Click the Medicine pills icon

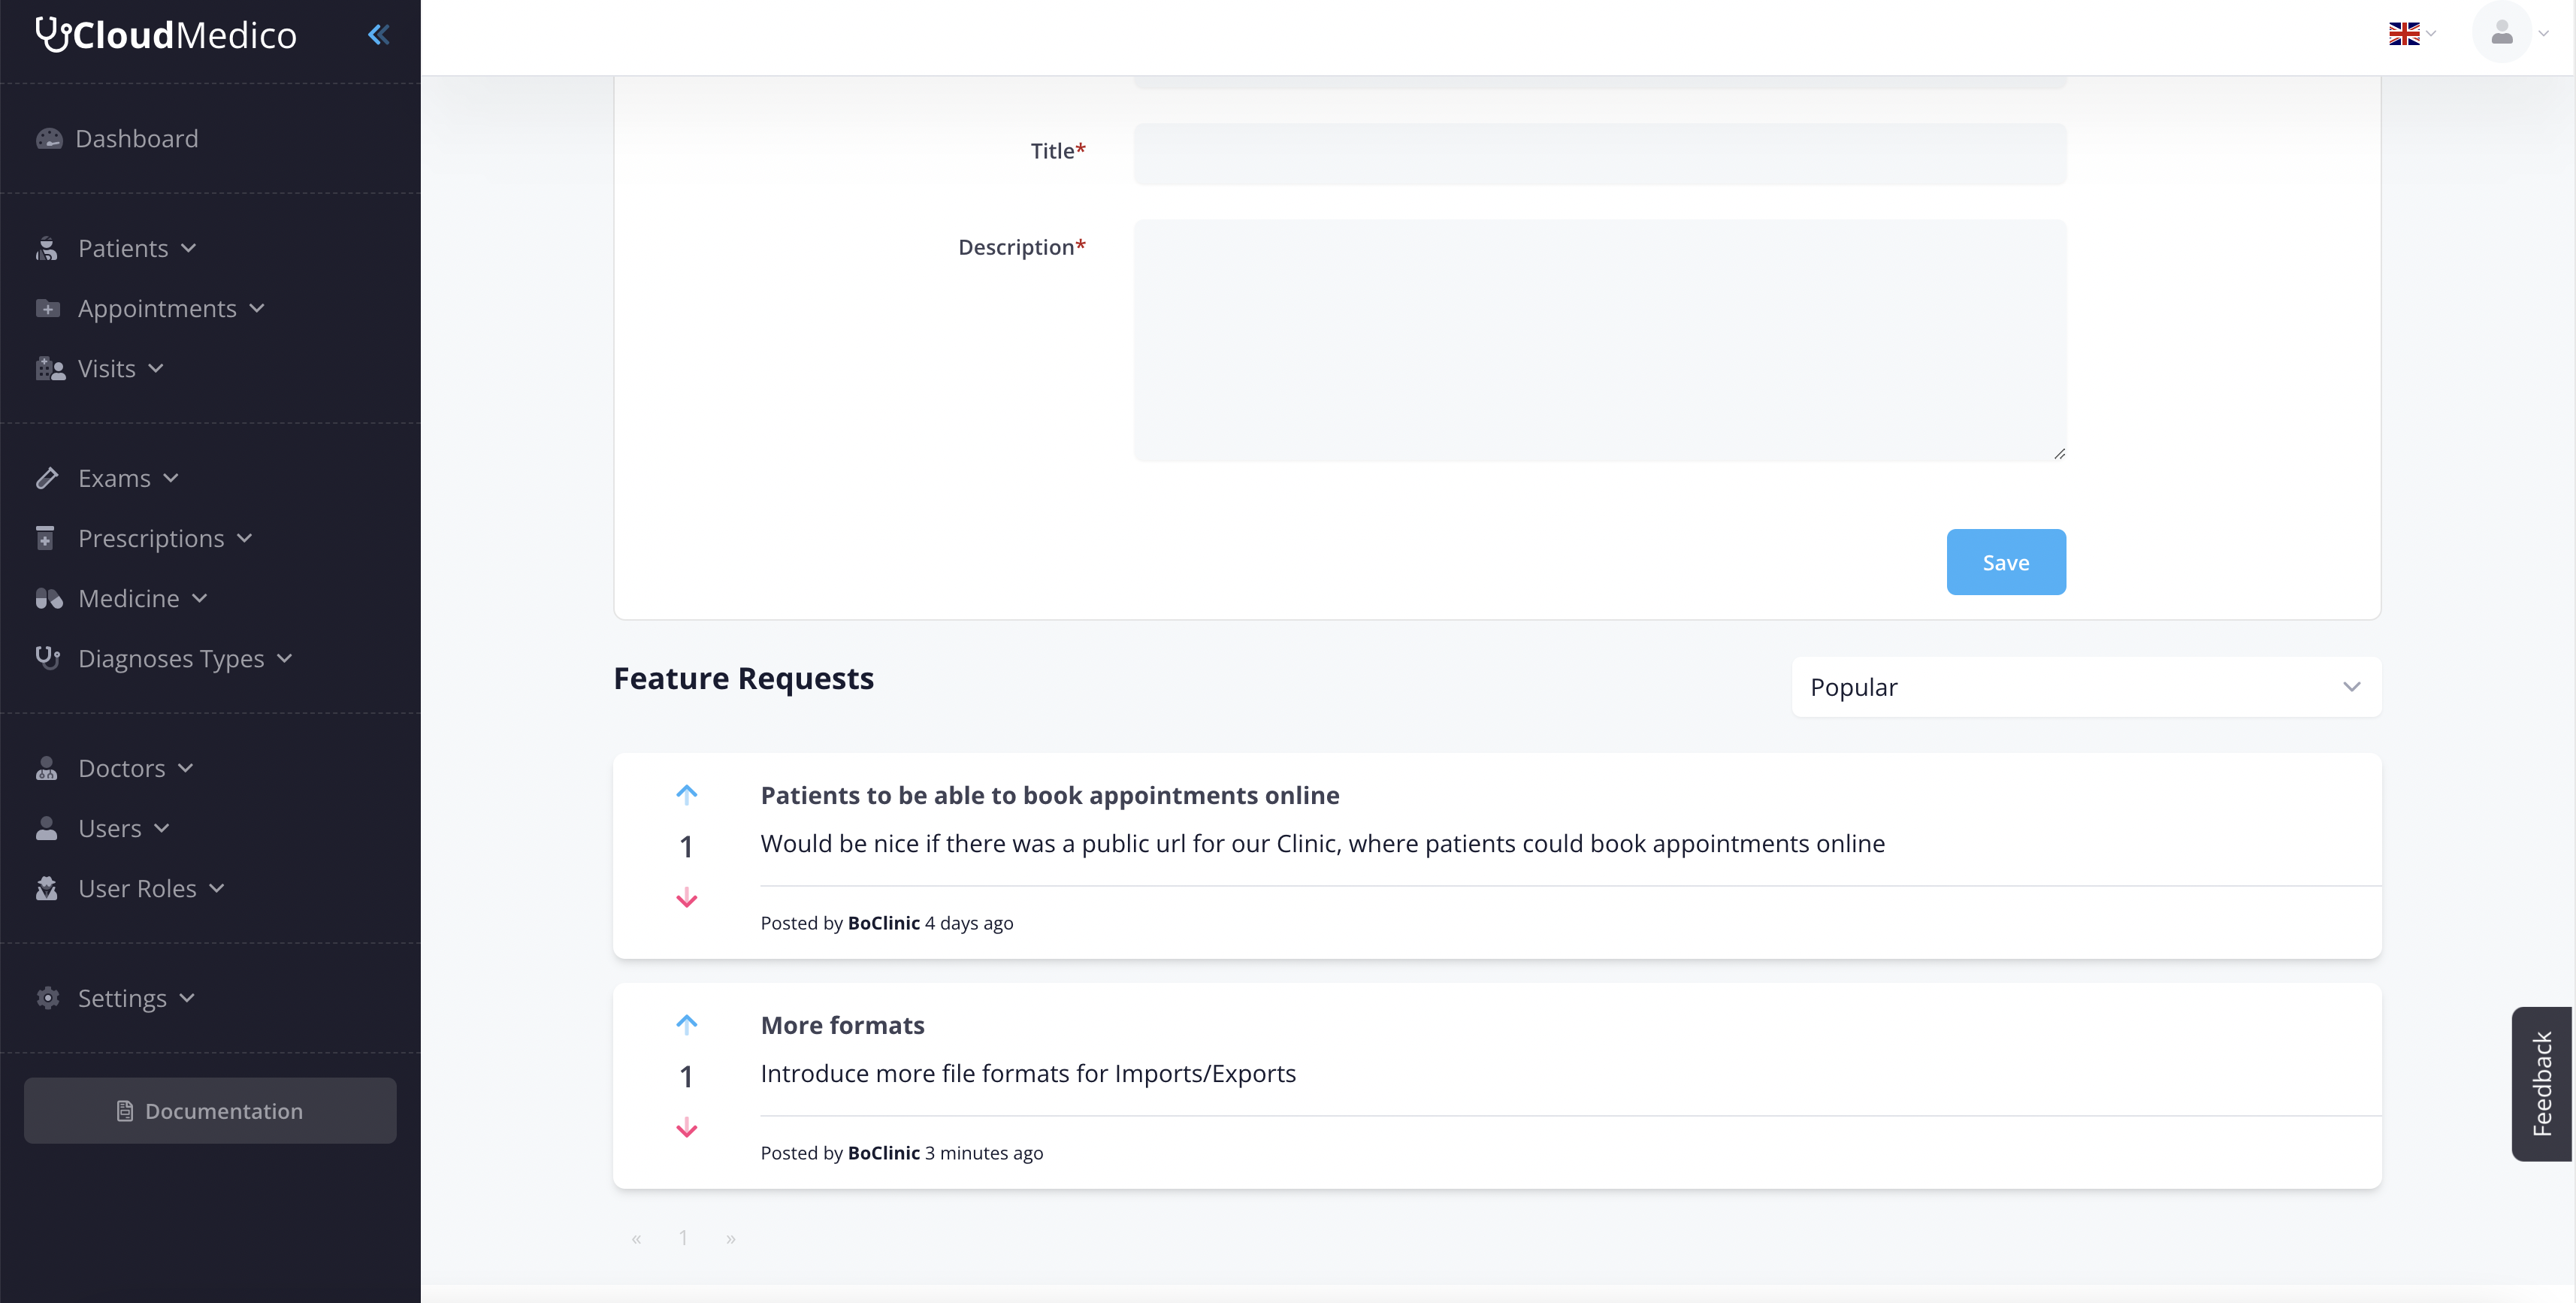49,599
